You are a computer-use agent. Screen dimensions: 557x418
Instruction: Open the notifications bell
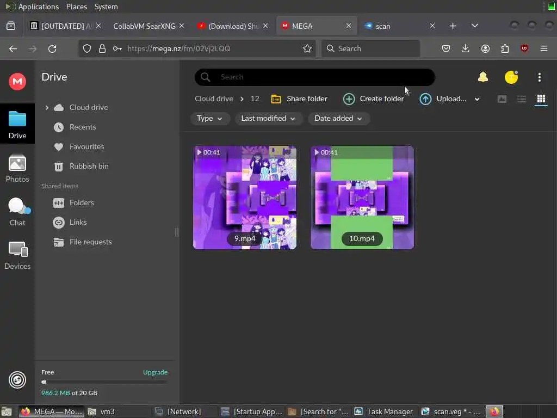(x=483, y=77)
